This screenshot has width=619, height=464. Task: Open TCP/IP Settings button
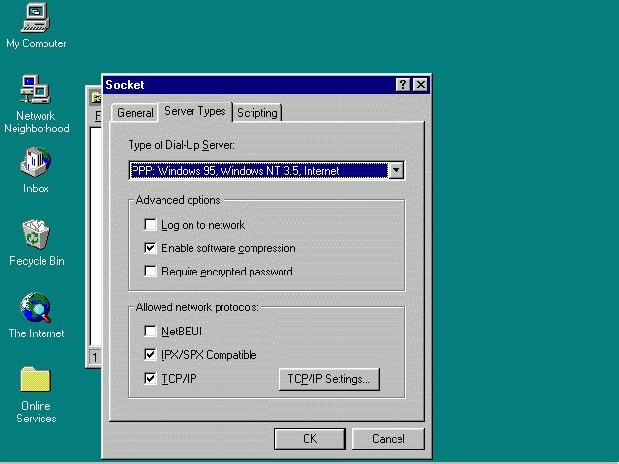(329, 379)
